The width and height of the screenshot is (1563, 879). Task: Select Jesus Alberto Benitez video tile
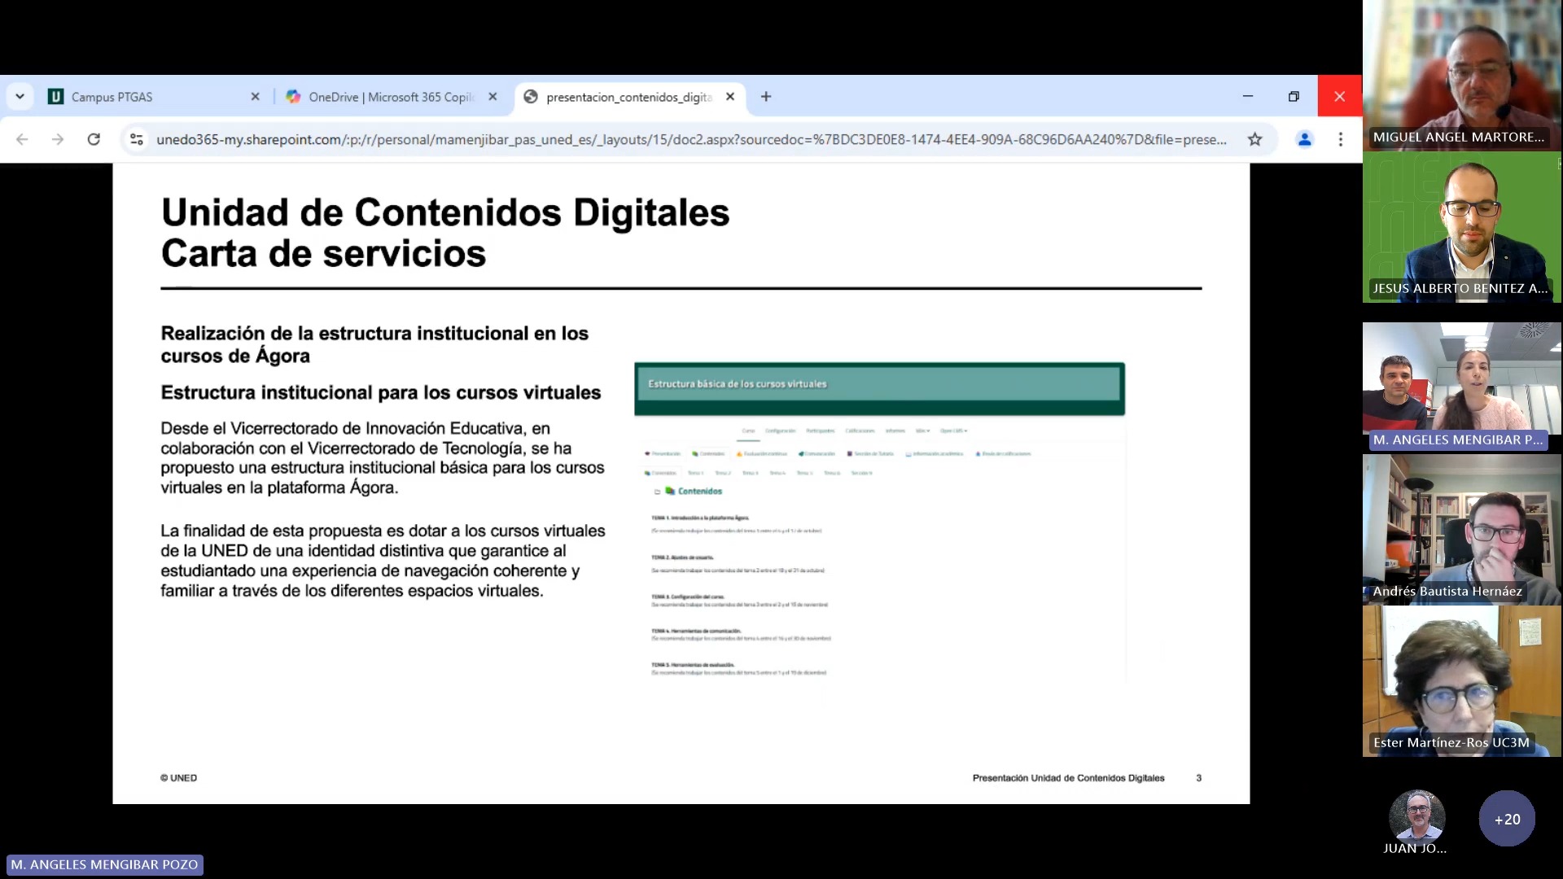(x=1462, y=228)
